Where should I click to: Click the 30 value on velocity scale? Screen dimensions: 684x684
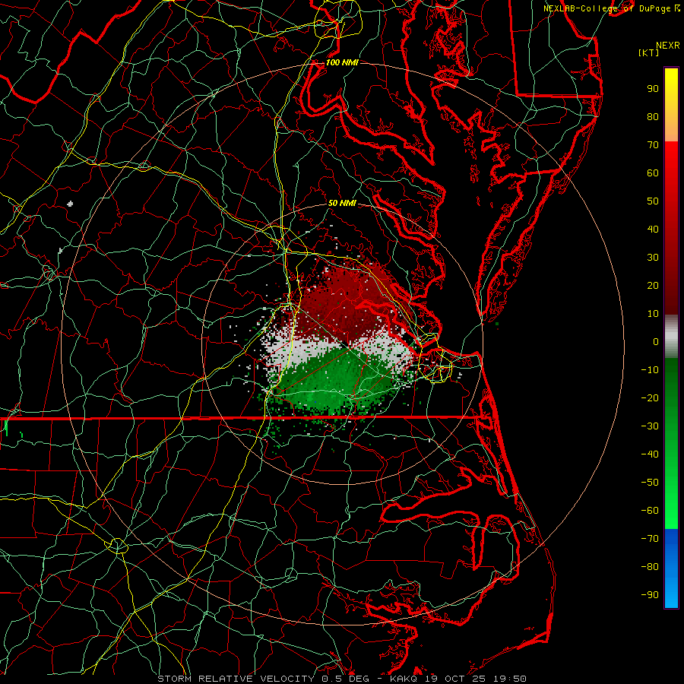coord(653,258)
